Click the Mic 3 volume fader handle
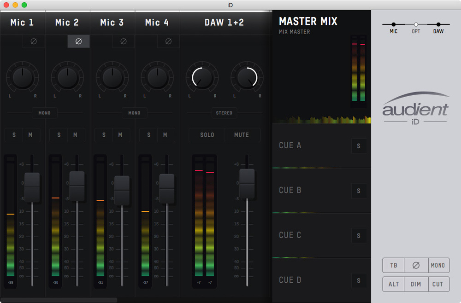The width and height of the screenshot is (461, 303). click(122, 190)
